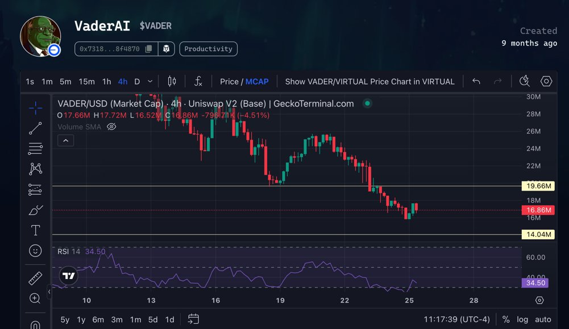Redo the chart action

[x=497, y=82]
